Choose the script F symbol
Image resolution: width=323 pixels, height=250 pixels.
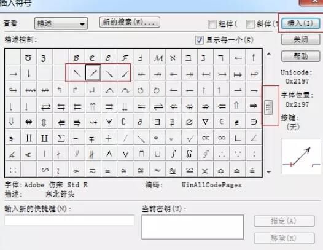[x=125, y=58]
